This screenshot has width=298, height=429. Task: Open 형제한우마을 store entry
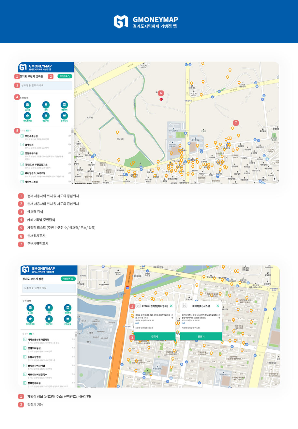tap(48, 384)
